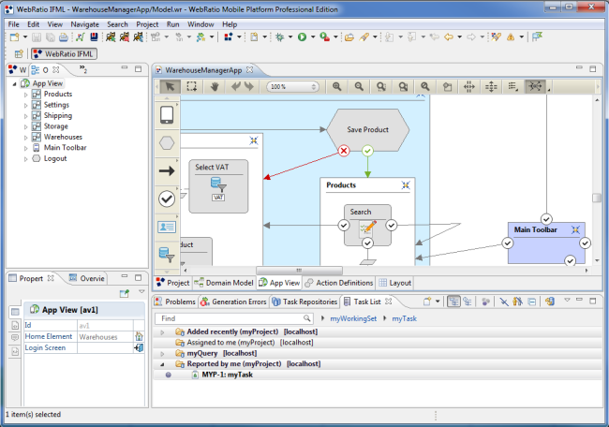Click the Save disk icon in the main toolbar
The height and width of the screenshot is (427, 609).
(x=37, y=37)
